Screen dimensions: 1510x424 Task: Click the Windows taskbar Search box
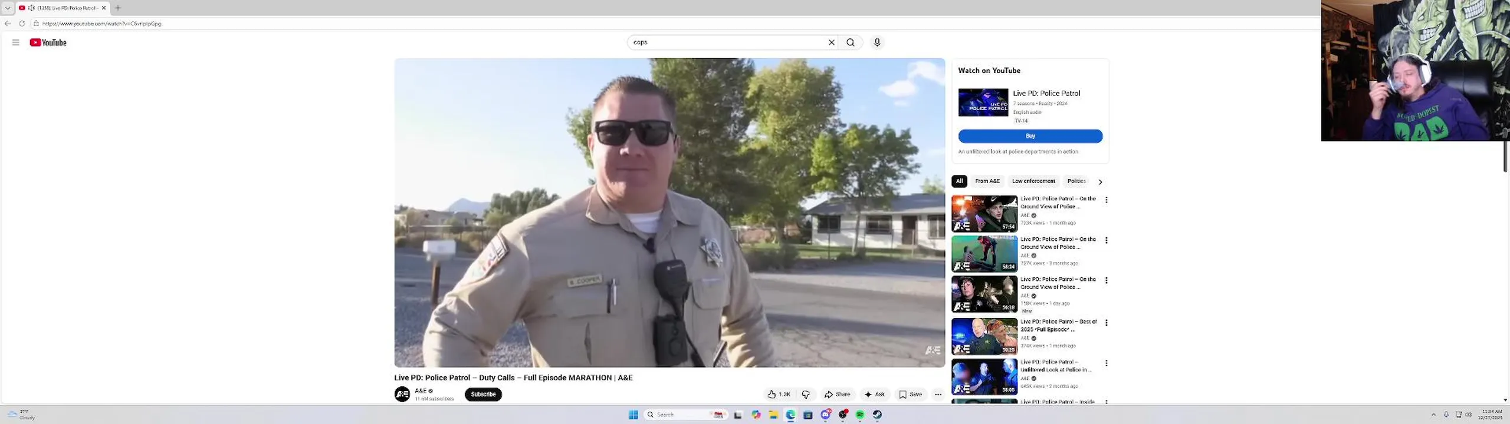pos(684,415)
